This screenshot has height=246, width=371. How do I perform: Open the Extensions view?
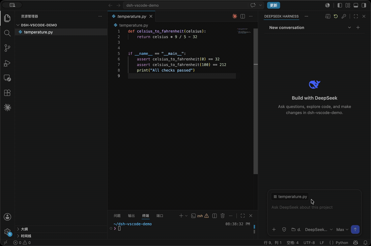[7, 93]
